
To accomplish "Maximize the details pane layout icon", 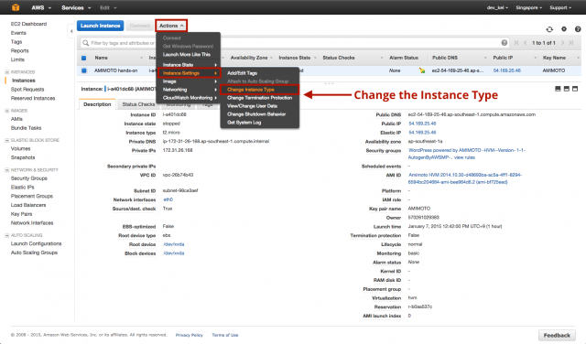I will click(x=575, y=89).
